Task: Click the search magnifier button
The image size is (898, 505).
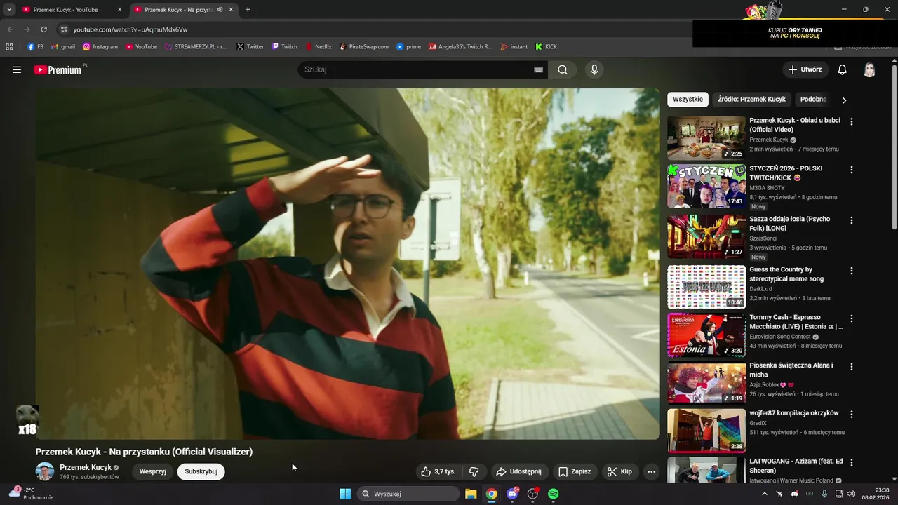Action: coord(563,69)
